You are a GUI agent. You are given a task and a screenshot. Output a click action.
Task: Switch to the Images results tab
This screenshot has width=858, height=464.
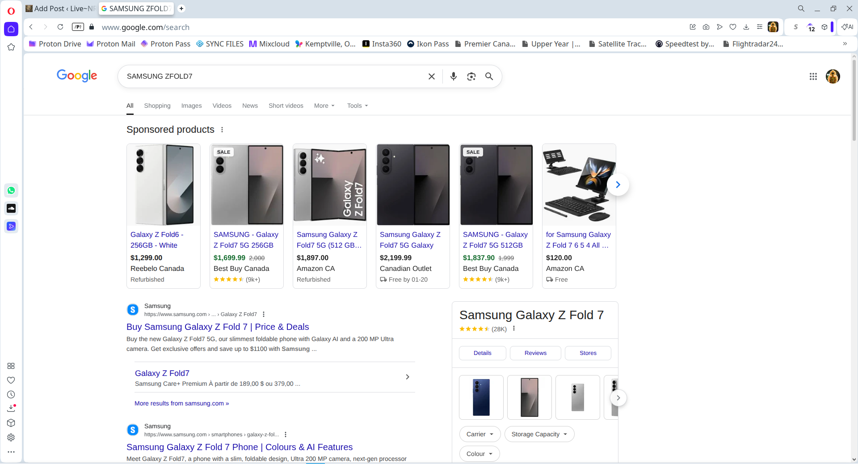click(191, 106)
